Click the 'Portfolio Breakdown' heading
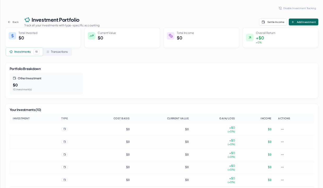323x188 pixels. (25, 69)
